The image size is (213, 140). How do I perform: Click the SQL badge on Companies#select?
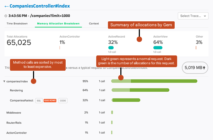(x=39, y=101)
